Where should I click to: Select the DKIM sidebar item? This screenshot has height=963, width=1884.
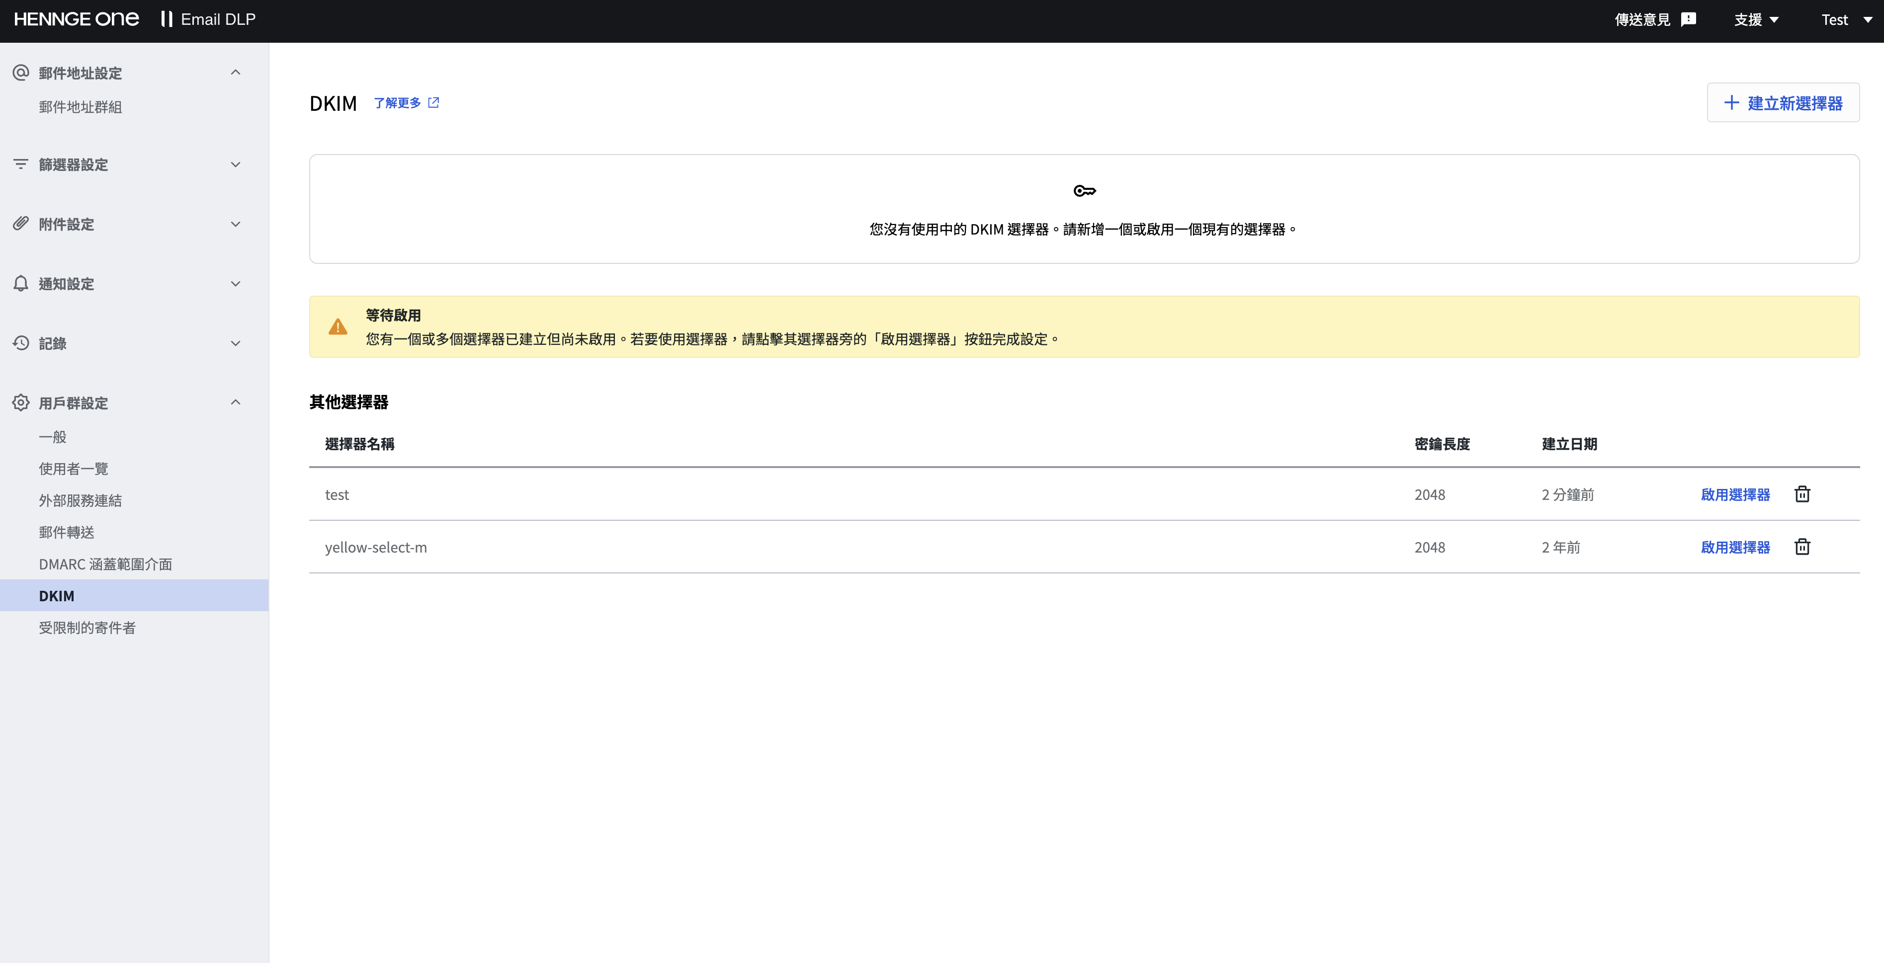pyautogui.click(x=134, y=595)
